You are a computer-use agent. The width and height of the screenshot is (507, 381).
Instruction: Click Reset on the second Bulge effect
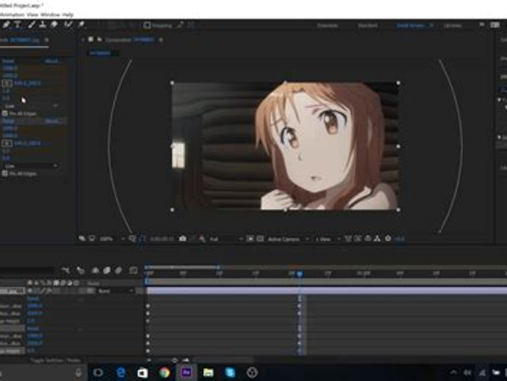point(8,121)
